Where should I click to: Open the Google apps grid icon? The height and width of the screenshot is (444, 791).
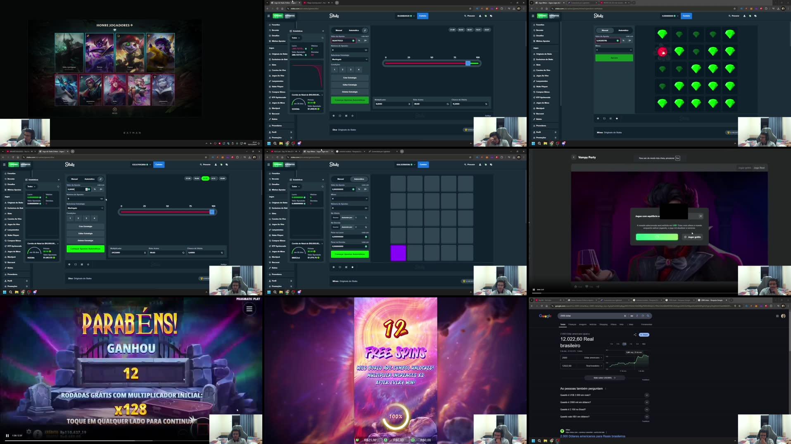coord(777,316)
